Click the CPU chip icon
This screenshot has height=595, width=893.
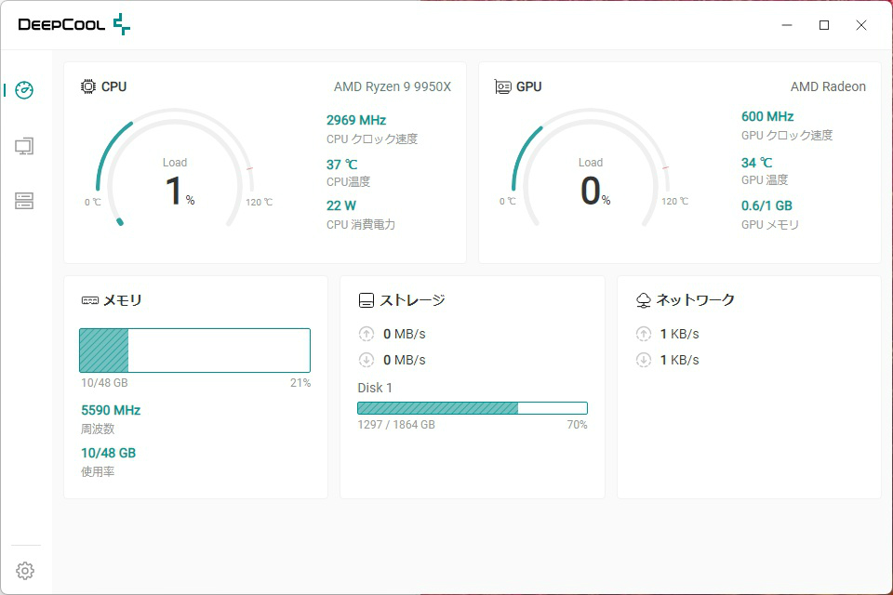[88, 86]
